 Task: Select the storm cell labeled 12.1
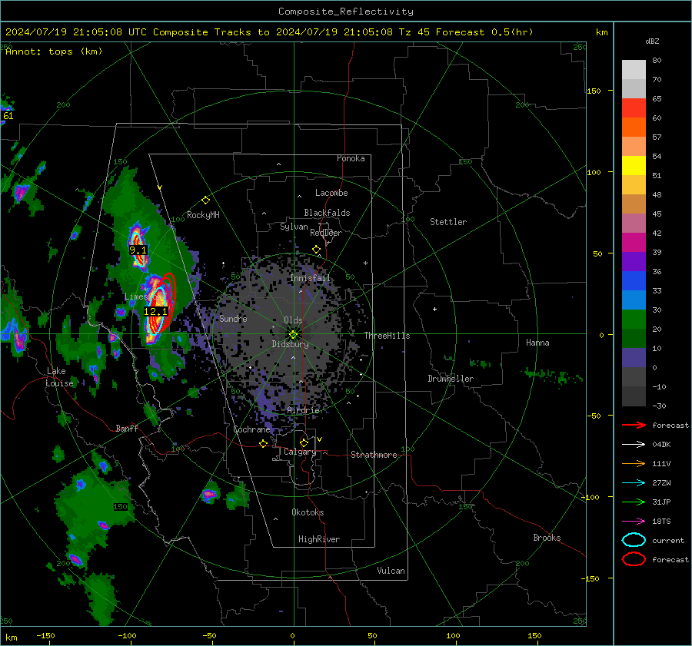click(x=156, y=311)
